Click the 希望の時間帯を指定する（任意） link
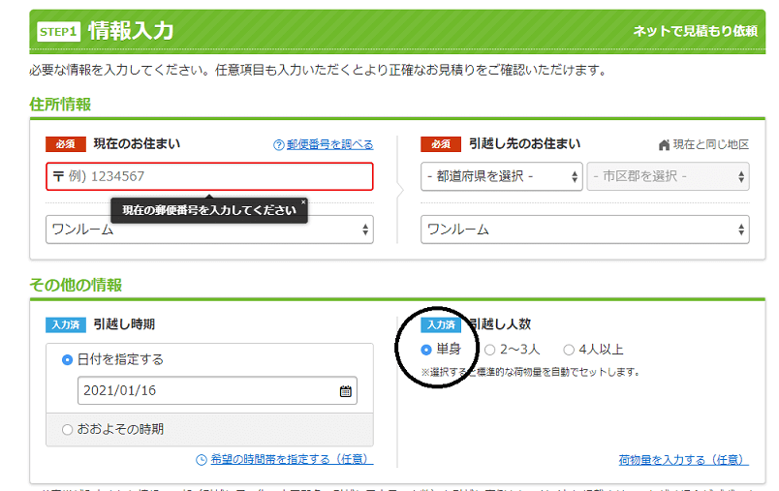 pos(291,460)
